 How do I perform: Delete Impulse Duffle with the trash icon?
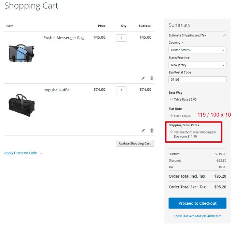(152, 130)
